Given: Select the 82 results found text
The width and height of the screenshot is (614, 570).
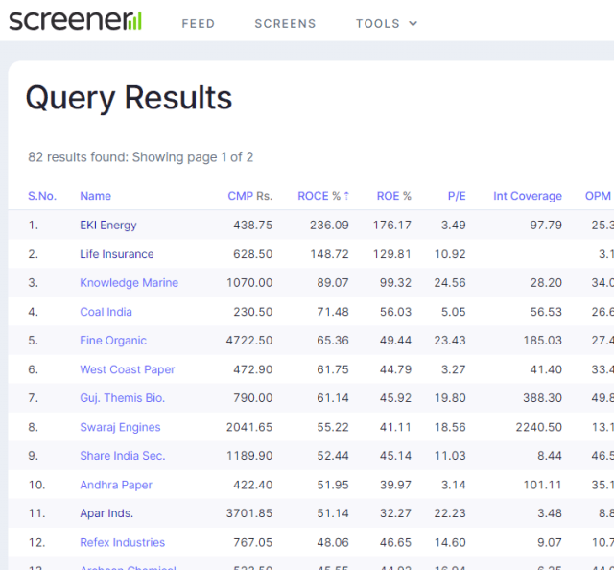Looking at the screenshot, I should [141, 157].
